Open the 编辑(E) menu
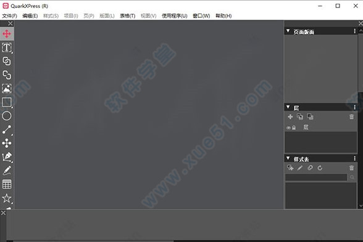 (x=30, y=16)
